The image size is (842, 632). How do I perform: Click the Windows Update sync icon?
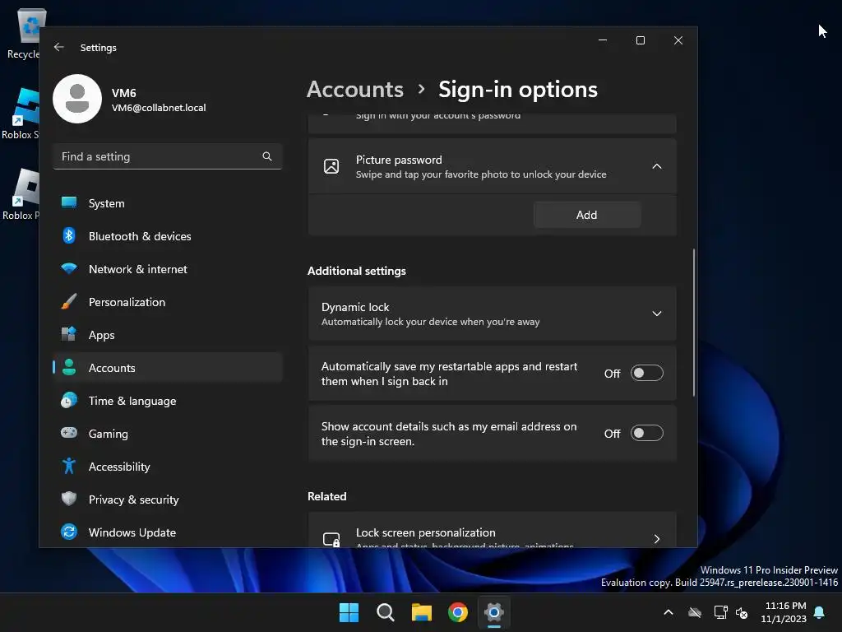pos(69,532)
